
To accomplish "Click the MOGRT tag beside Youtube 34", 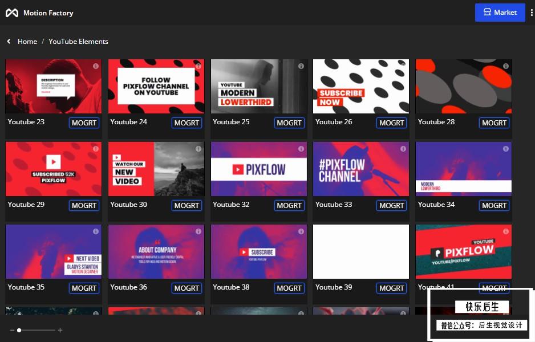I will [494, 205].
